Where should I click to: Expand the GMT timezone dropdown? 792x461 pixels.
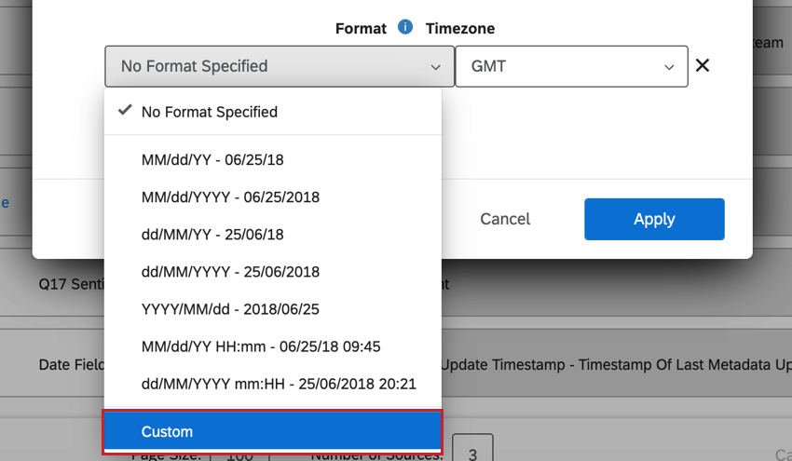tap(571, 67)
